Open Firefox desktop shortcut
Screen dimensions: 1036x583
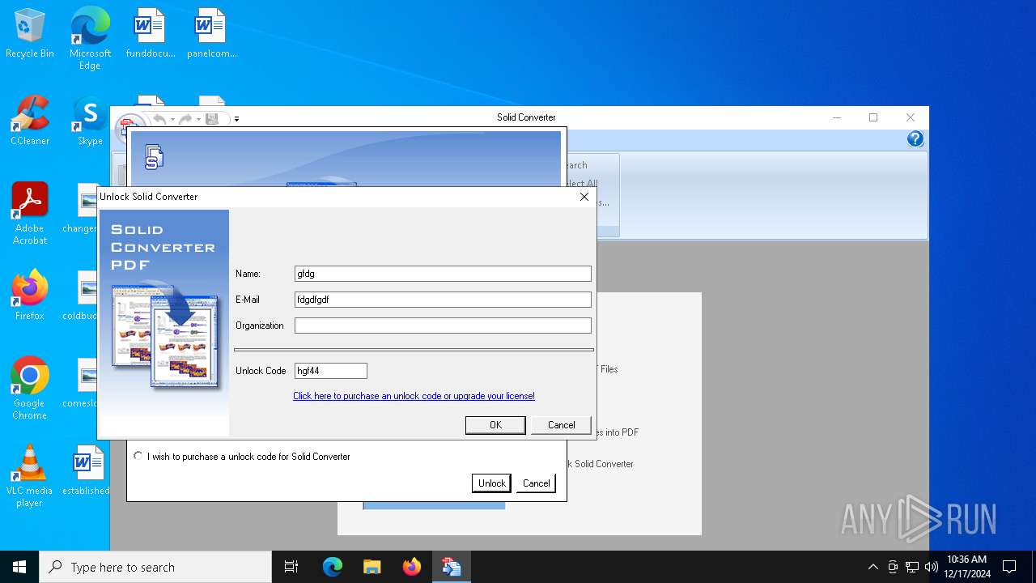30,296
